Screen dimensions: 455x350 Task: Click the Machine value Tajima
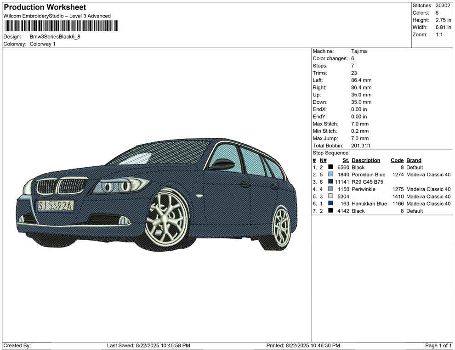tap(359, 51)
